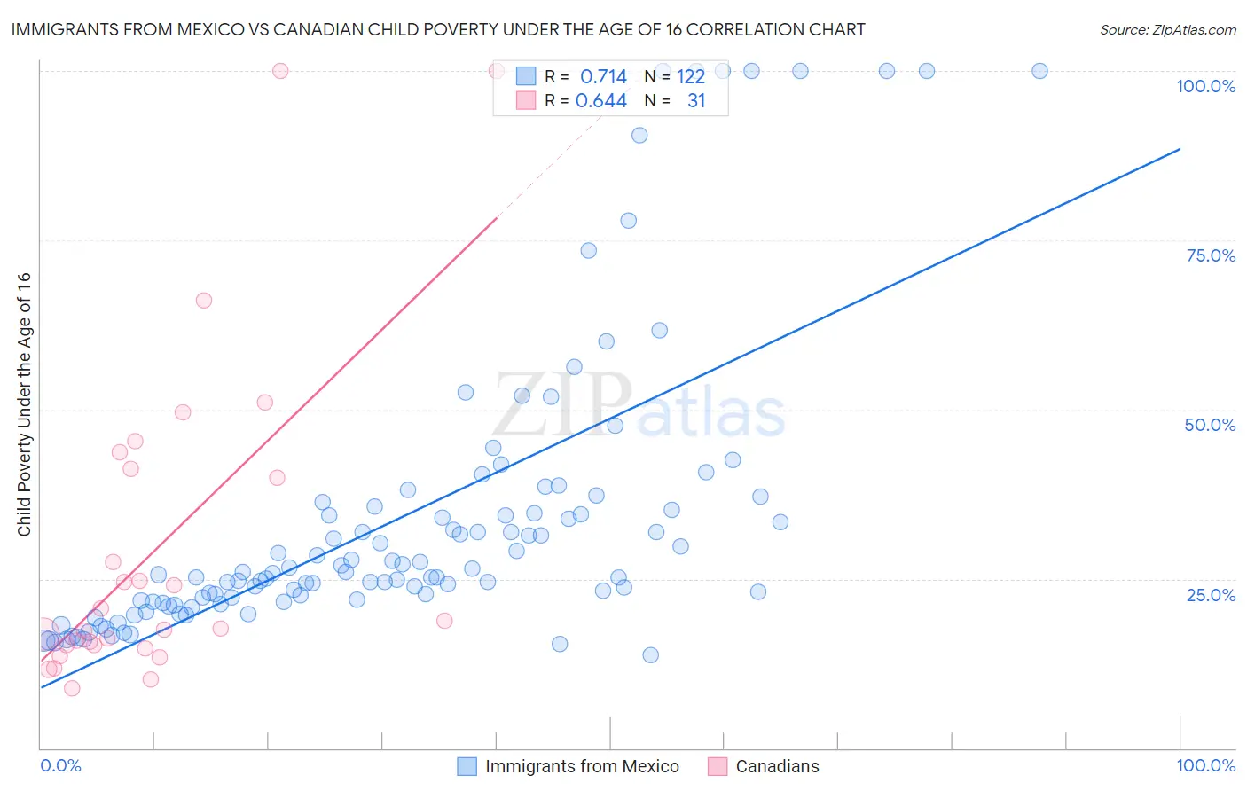Screen dimensions: 1247x791
Task: Click the N value 31 in the legend
Action: tap(696, 100)
